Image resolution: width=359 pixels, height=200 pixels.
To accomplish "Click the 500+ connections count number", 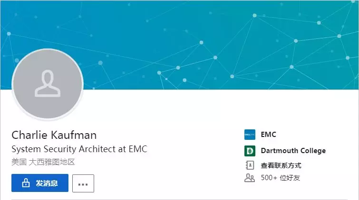I will (x=269, y=178).
